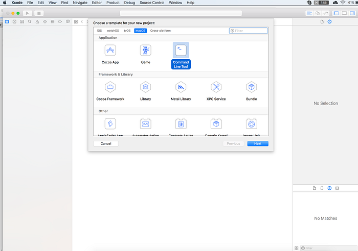Open the Symbol navigator icon
358x251 pixels.
tap(22, 21)
